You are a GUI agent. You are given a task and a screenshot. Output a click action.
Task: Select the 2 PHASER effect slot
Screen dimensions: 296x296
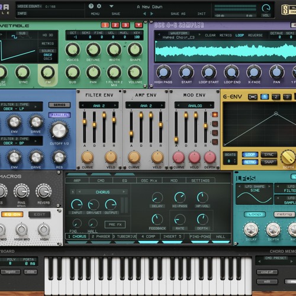tap(101, 236)
